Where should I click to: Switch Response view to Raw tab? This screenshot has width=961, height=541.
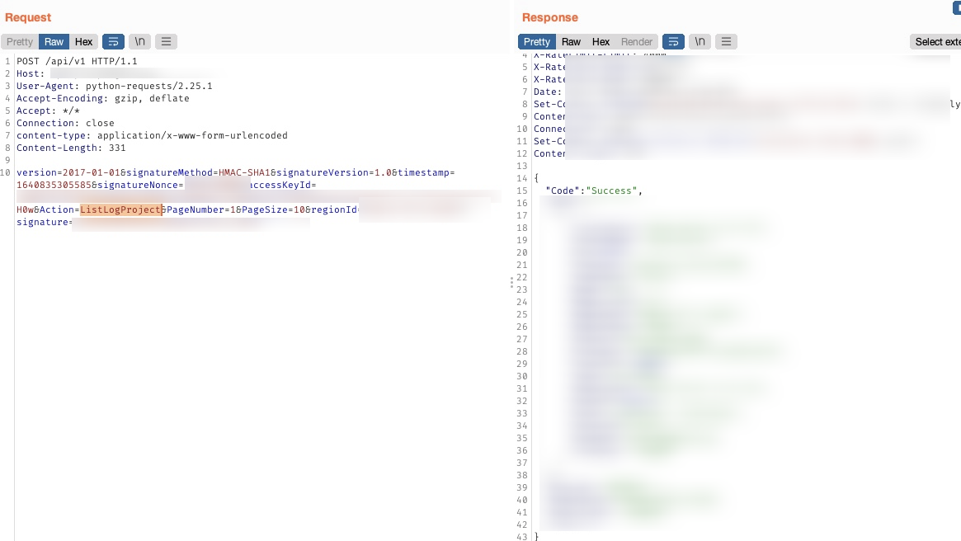tap(571, 42)
